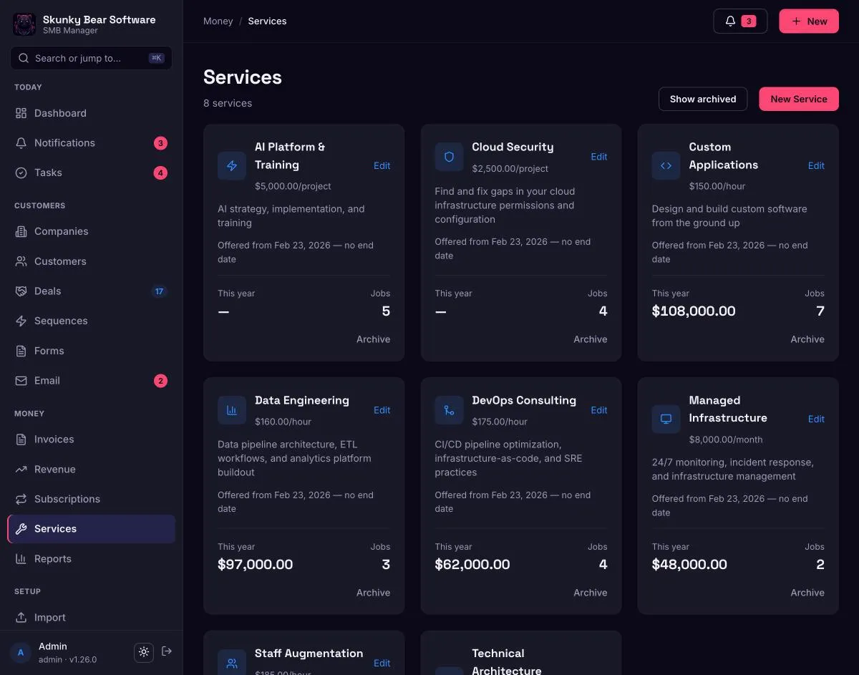Click the New button in top bar

[x=809, y=21]
